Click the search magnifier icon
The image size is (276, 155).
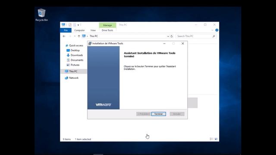coord(214,36)
